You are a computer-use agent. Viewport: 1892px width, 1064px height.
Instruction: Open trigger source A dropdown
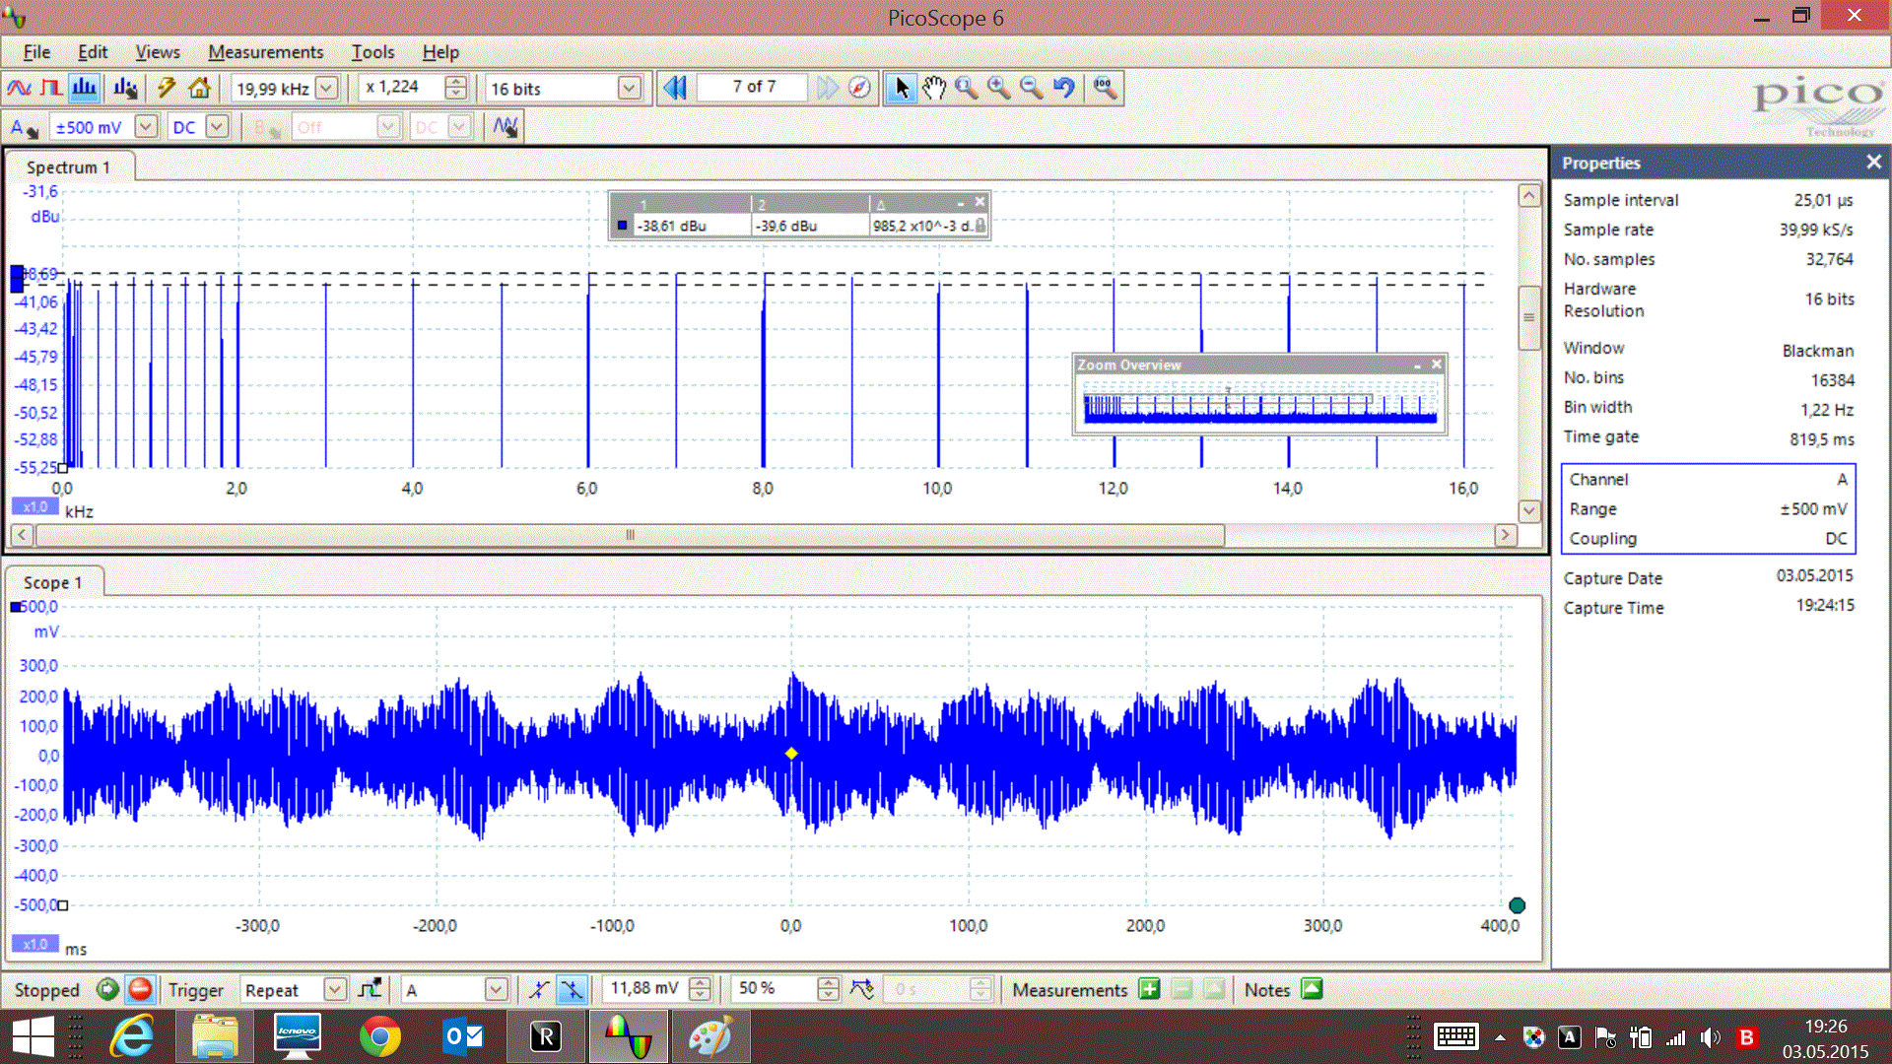(497, 989)
